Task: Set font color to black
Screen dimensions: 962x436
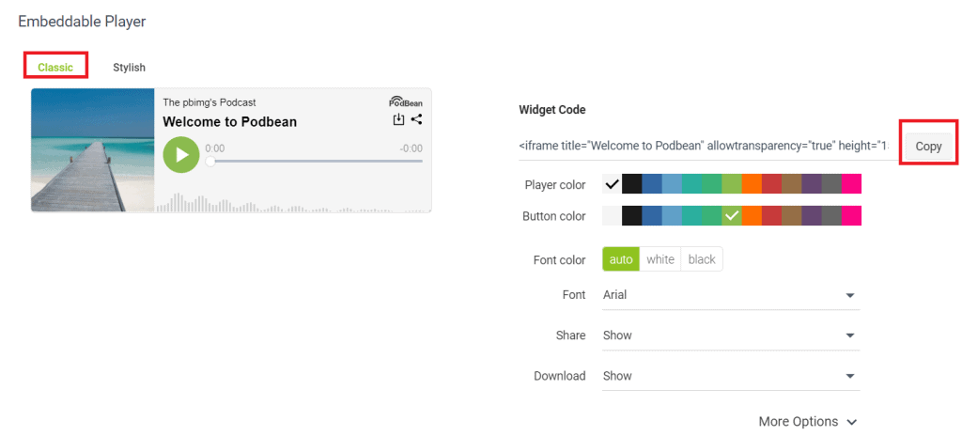Action: point(702,259)
